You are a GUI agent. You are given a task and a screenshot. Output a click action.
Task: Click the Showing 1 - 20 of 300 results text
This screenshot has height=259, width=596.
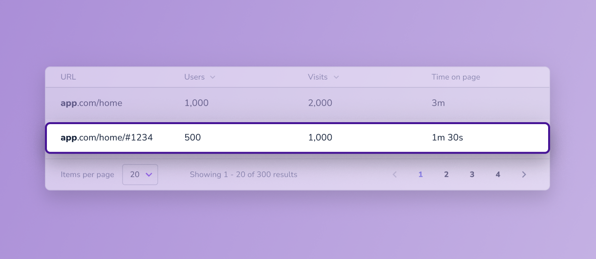[x=243, y=174]
